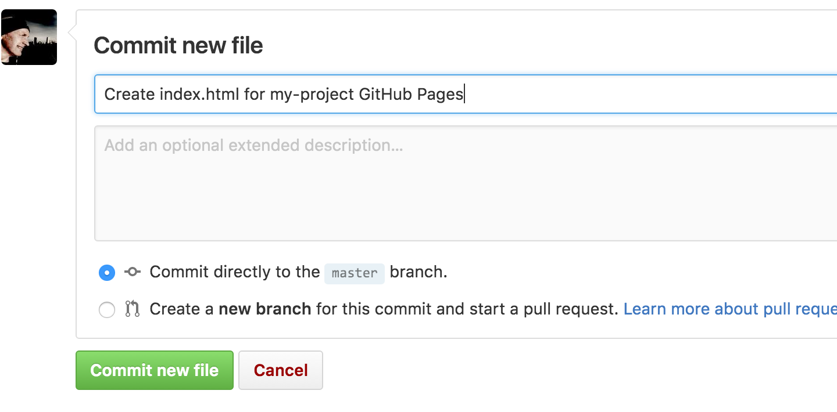Click the commit node icon beside master option
The height and width of the screenshot is (412, 837).
pos(132,272)
